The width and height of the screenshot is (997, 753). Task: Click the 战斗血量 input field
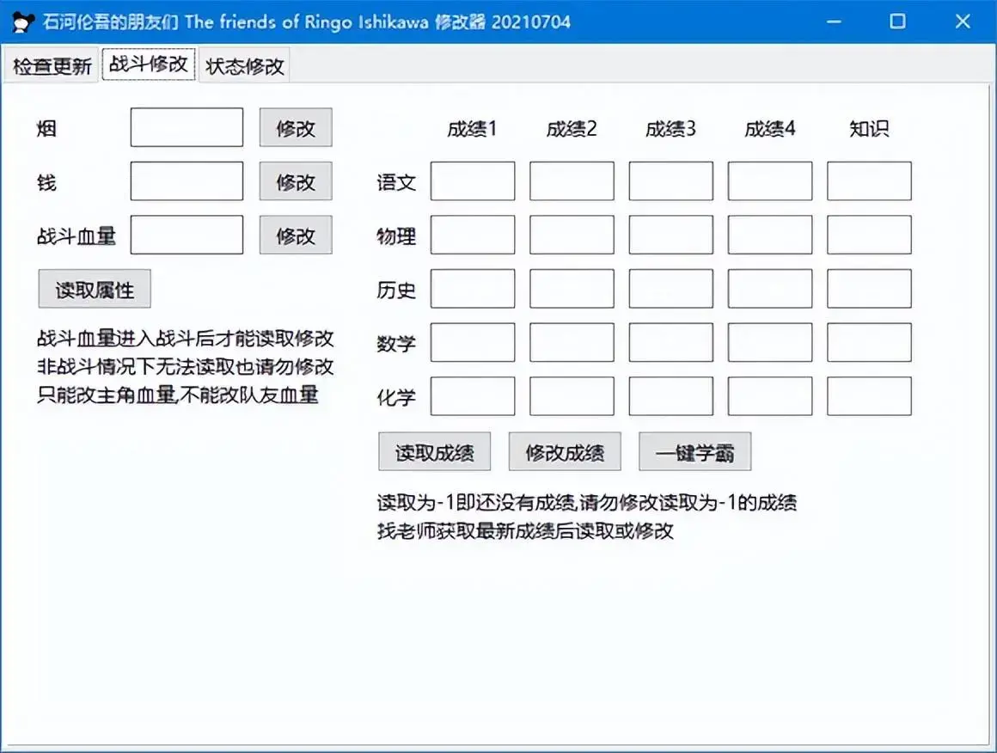click(x=186, y=235)
